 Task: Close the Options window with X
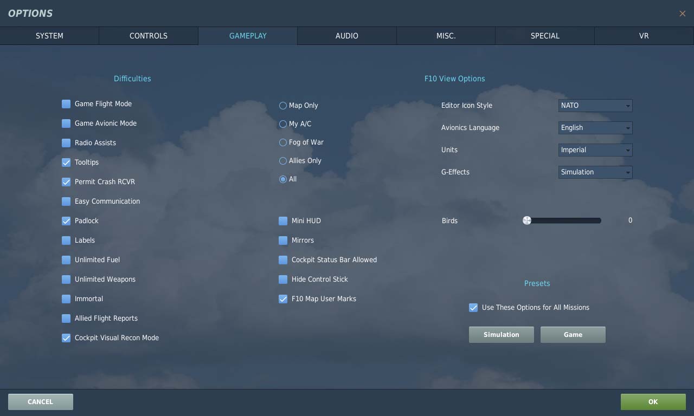[x=683, y=14]
